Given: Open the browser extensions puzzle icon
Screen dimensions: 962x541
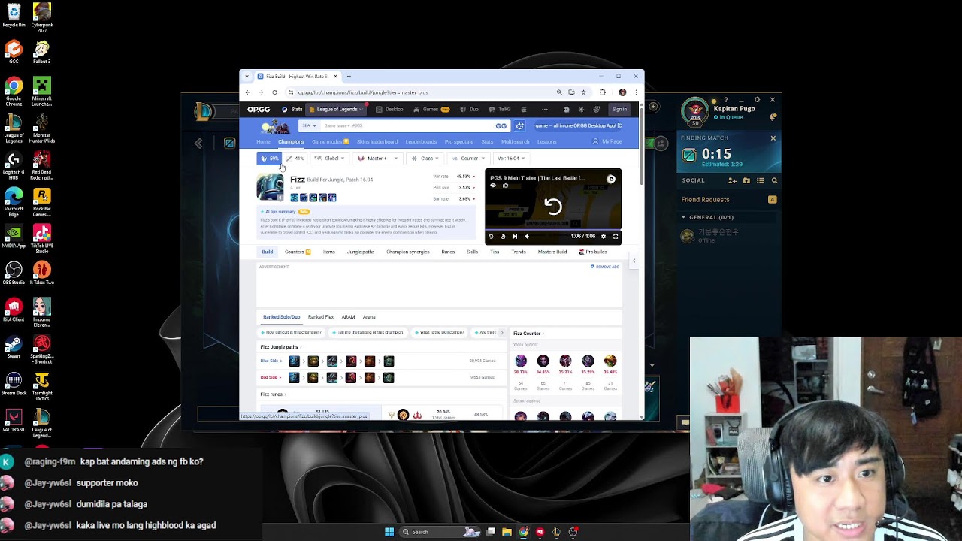Looking at the screenshot, I should tap(603, 92).
